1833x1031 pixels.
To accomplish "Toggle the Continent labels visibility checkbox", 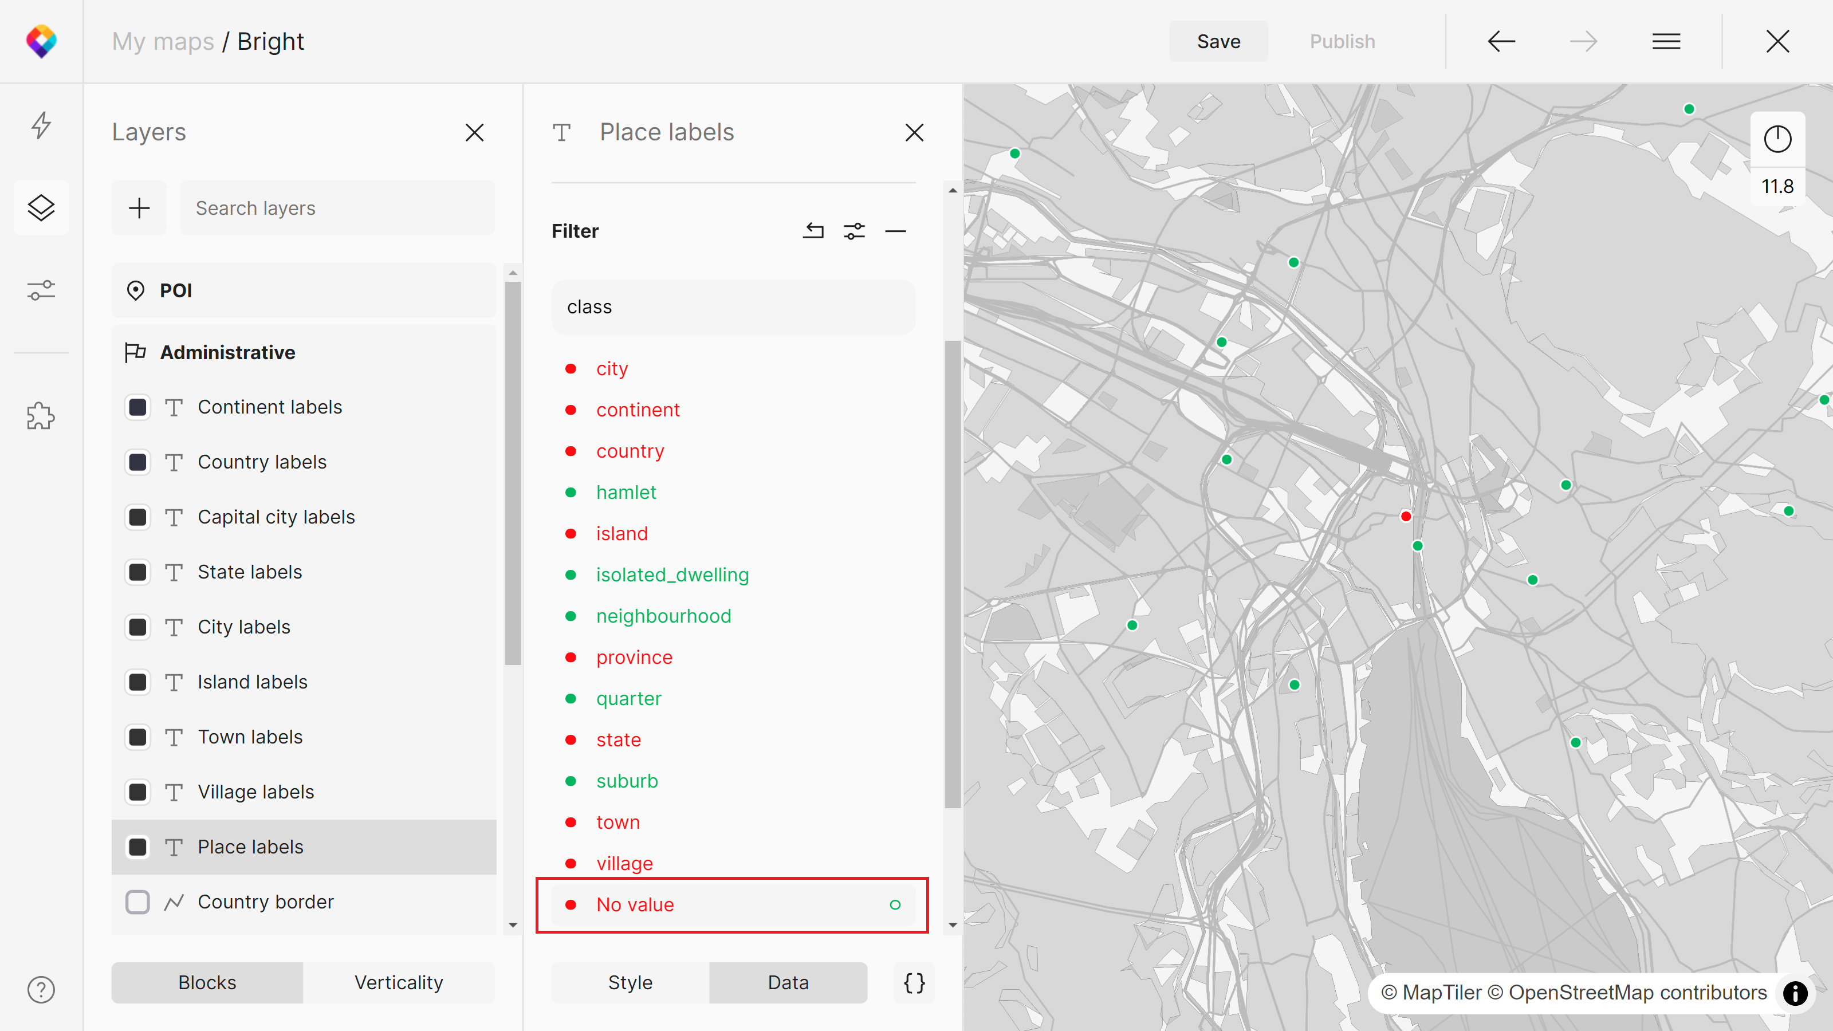I will (137, 407).
